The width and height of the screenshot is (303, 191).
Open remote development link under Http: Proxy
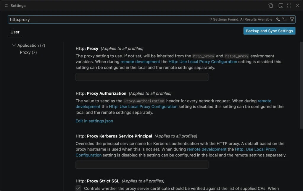tap(140, 61)
